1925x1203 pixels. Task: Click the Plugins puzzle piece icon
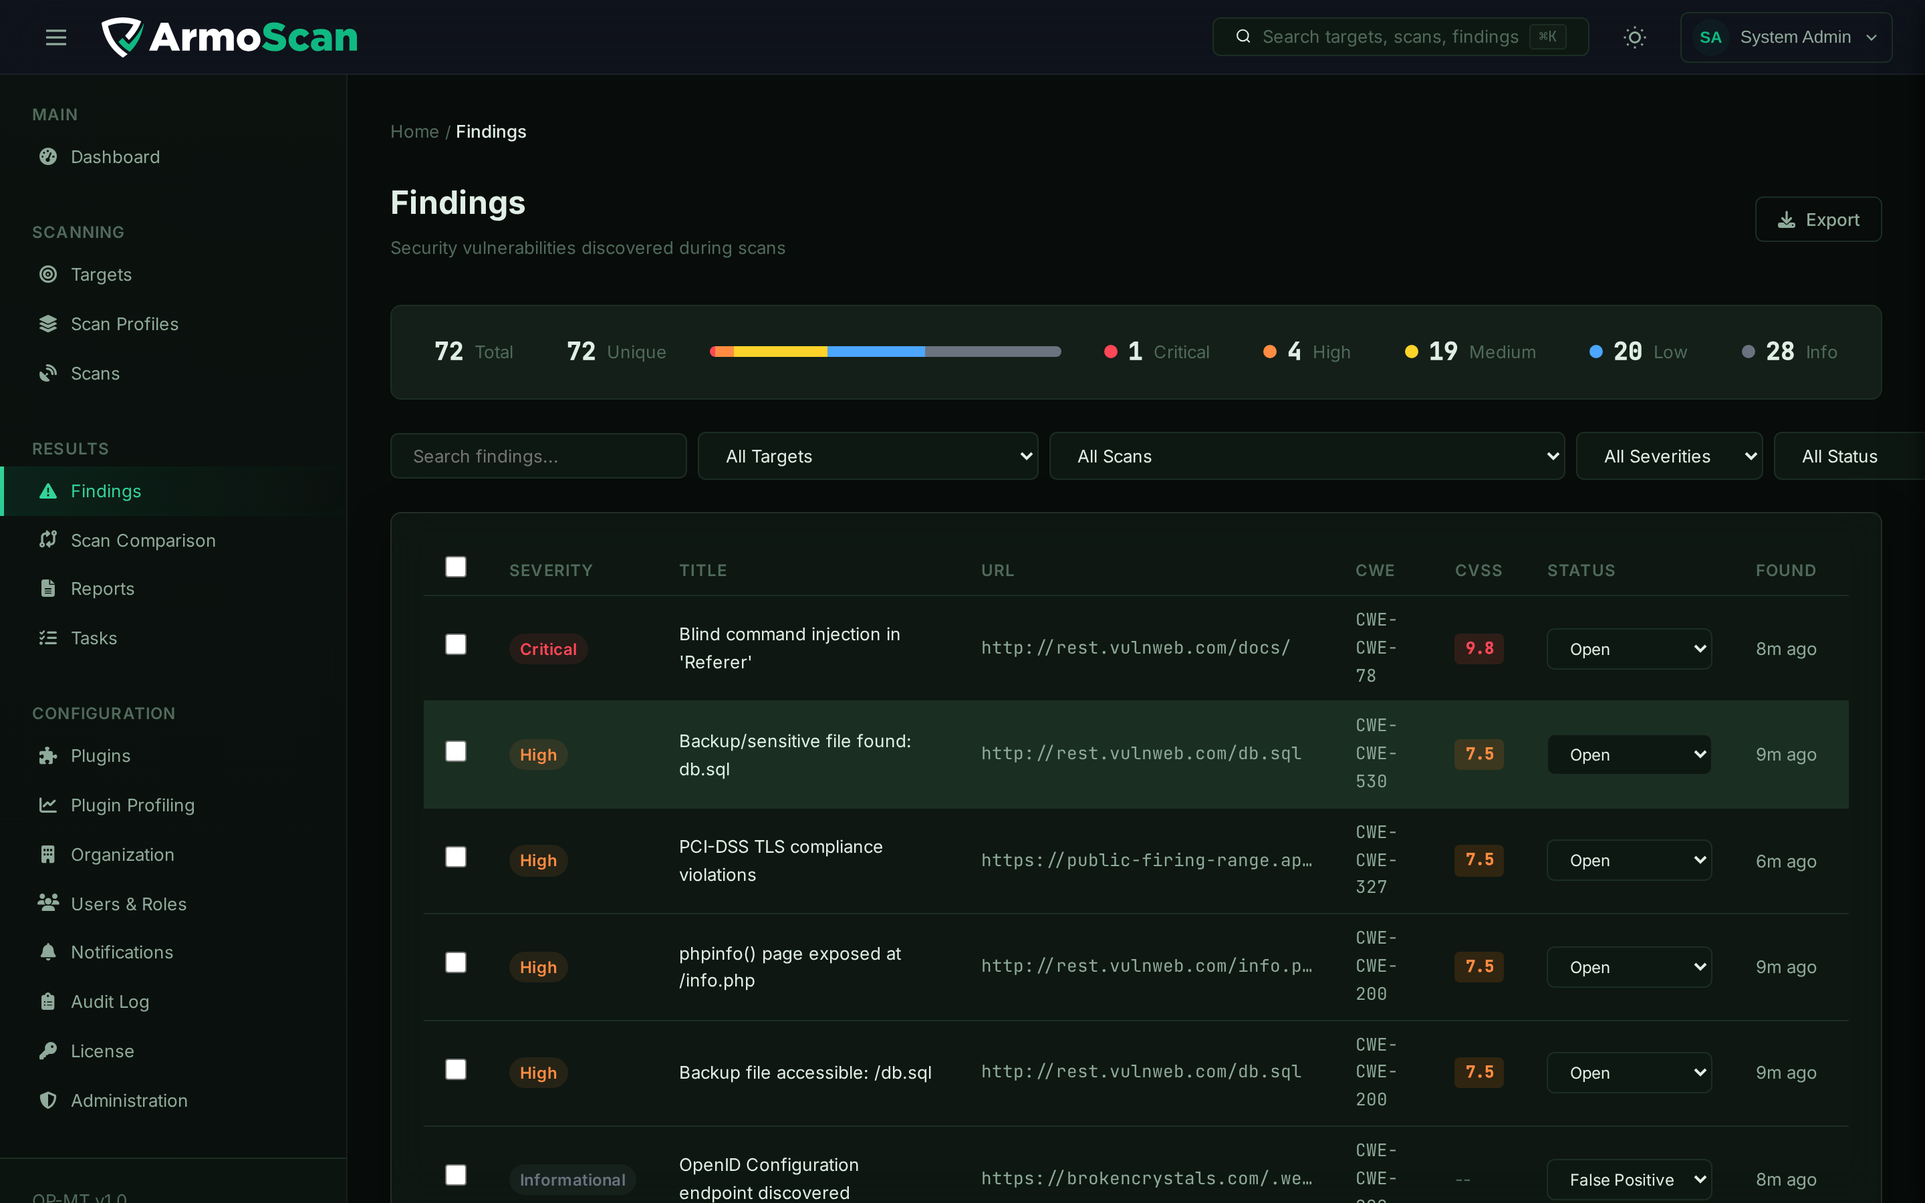(47, 756)
